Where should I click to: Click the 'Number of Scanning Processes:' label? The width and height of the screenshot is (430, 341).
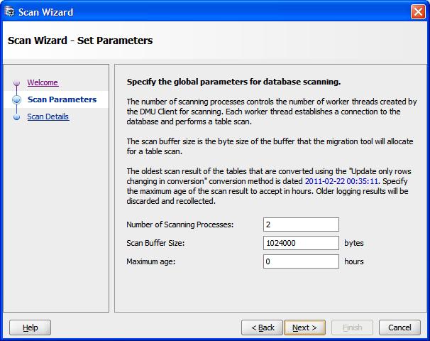[x=180, y=224]
